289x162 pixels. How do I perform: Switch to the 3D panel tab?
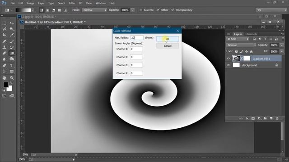coord(228,34)
